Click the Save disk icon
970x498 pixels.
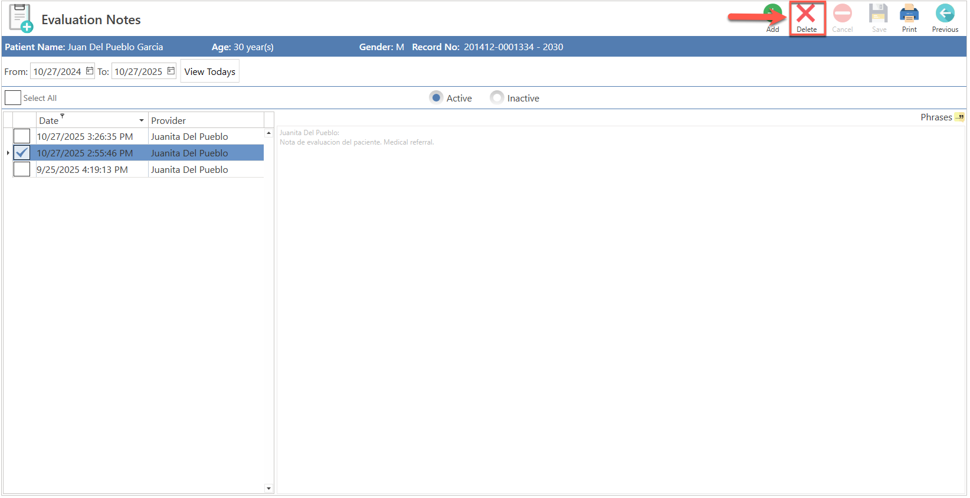click(879, 18)
